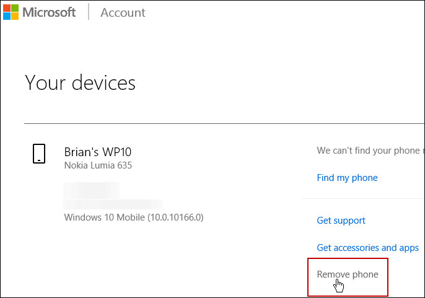Go to the Account header section

(123, 12)
